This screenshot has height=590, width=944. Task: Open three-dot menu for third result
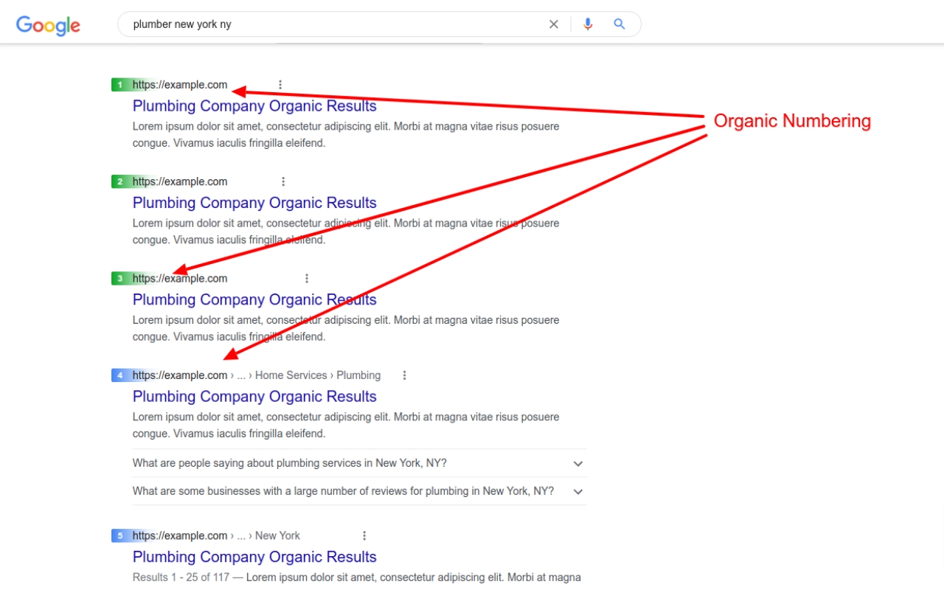307,279
